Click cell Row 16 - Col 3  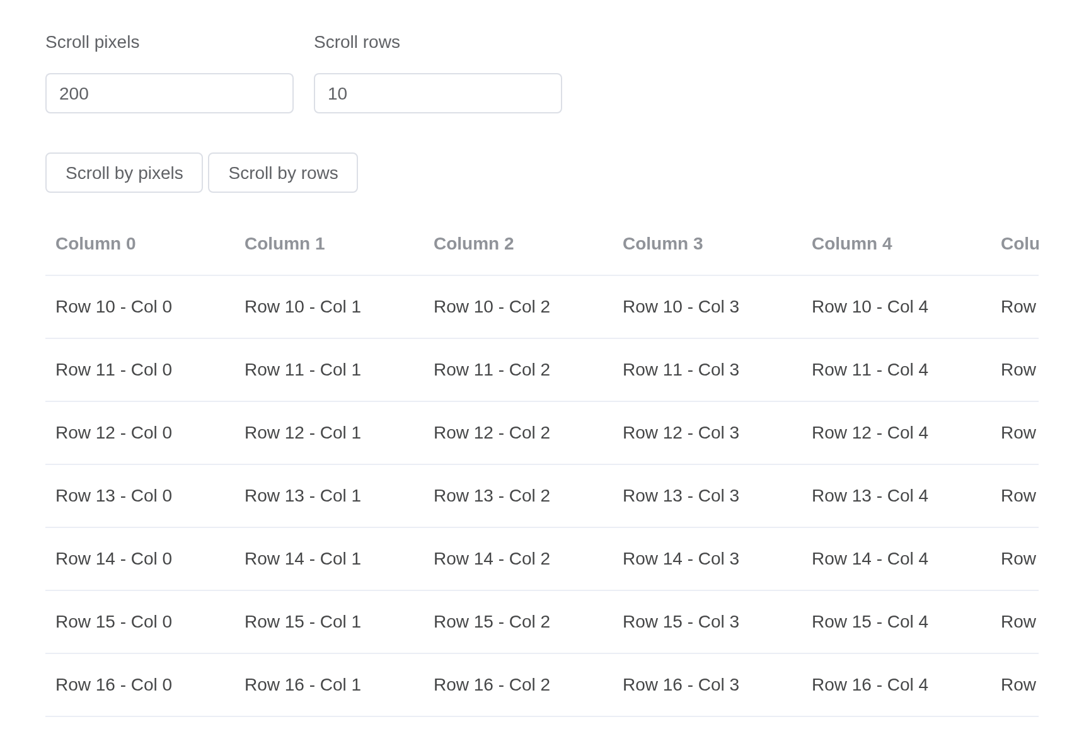[x=707, y=685]
